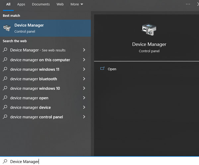199x165 pixels.
Task: Select the Web tab
Action: coord(60,4)
